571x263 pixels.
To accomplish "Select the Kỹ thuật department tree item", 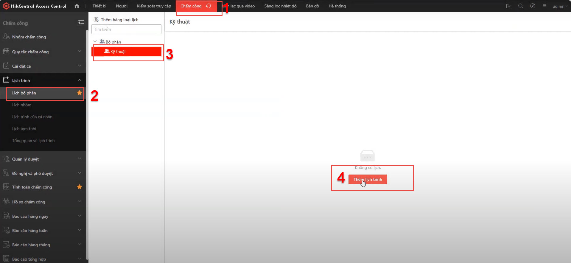I will pyautogui.click(x=118, y=52).
